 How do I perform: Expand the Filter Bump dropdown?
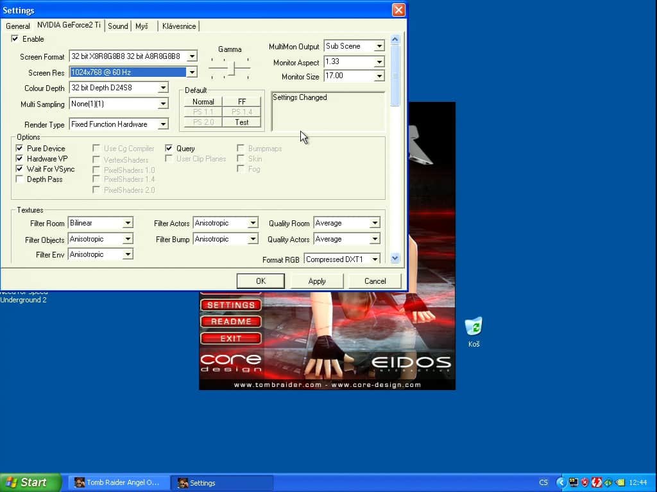pos(253,239)
